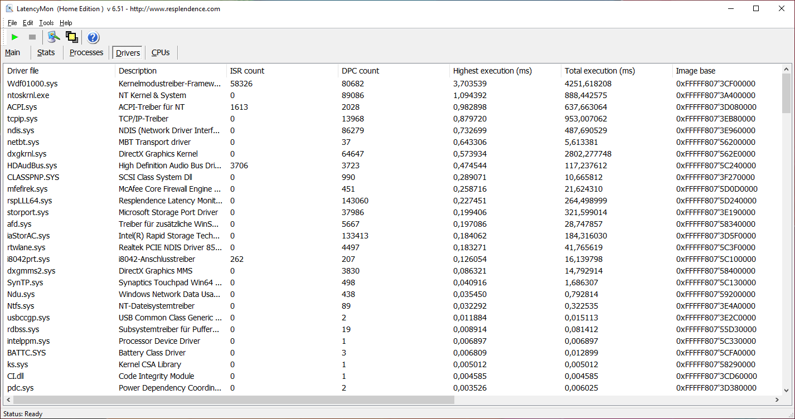Open the File menu

click(12, 23)
